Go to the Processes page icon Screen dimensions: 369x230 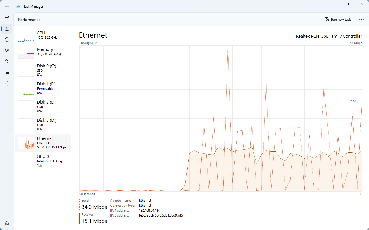[x=7, y=18]
